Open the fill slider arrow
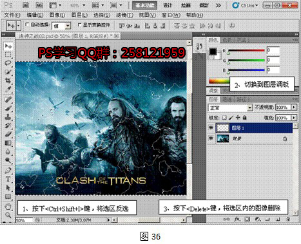Screen dimensions: 301x244 tap(294, 118)
